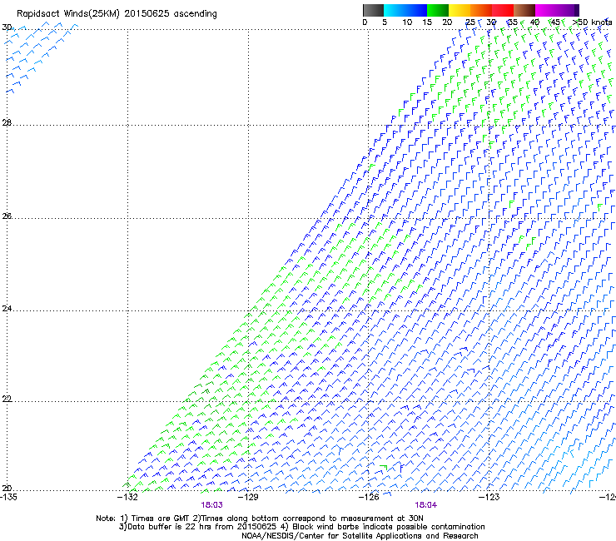Click the '>50 knots' legend label
Viewport: 616px width, 541px height.
click(593, 22)
